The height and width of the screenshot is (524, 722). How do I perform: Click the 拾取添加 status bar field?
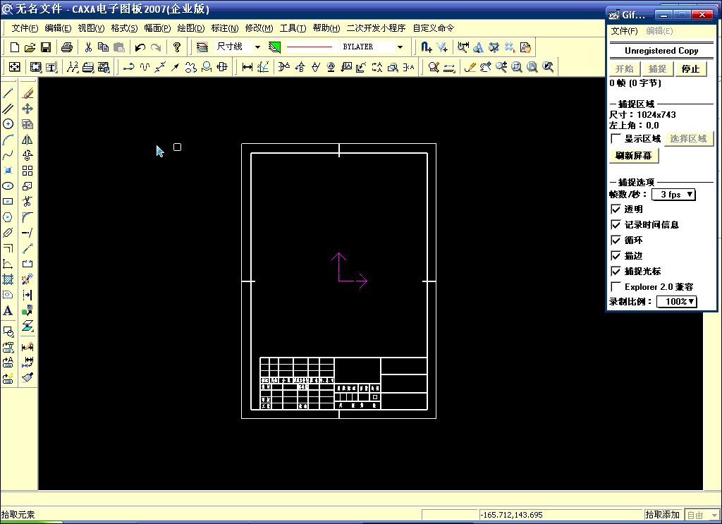663,515
